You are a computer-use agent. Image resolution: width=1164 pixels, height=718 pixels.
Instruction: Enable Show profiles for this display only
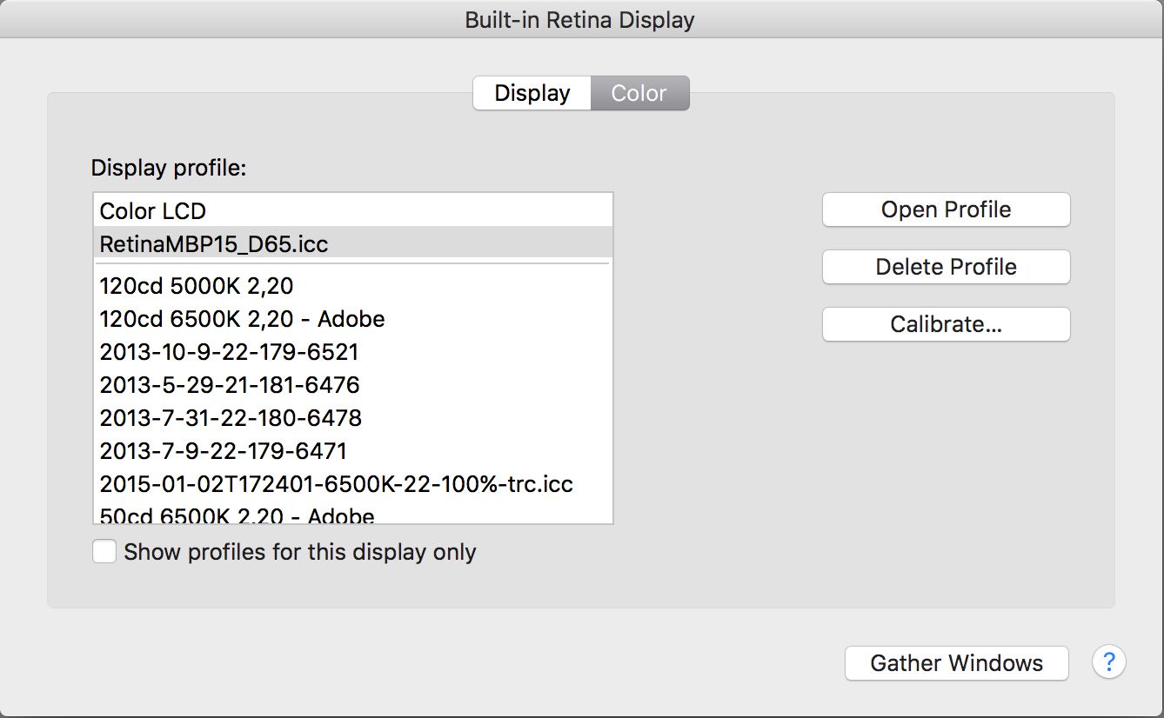104,552
